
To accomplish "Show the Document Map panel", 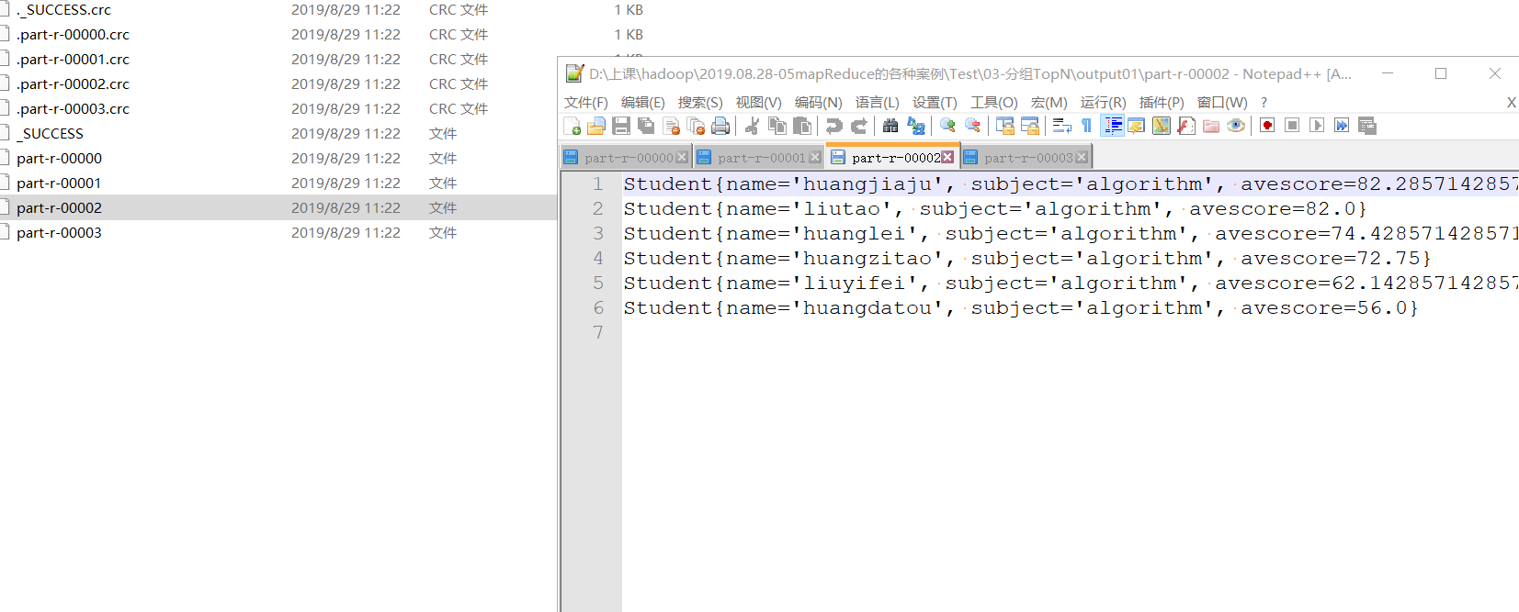I will [1162, 126].
